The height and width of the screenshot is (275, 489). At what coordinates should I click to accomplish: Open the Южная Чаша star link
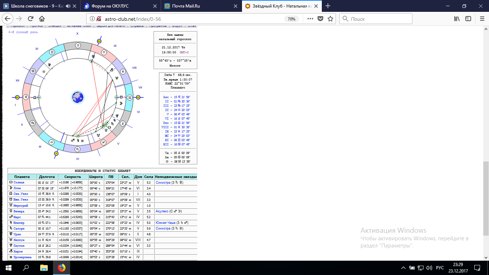(x=165, y=223)
